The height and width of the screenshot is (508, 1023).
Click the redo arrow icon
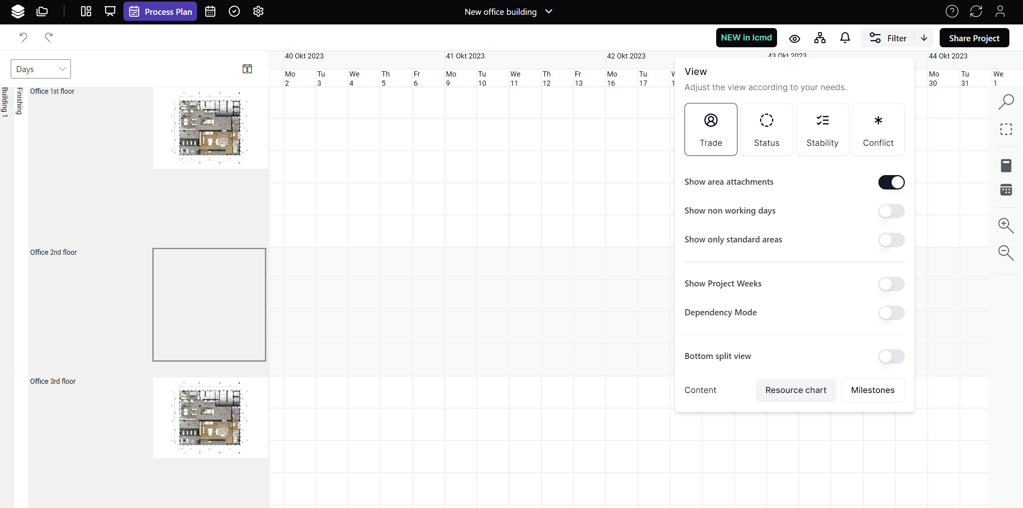48,38
